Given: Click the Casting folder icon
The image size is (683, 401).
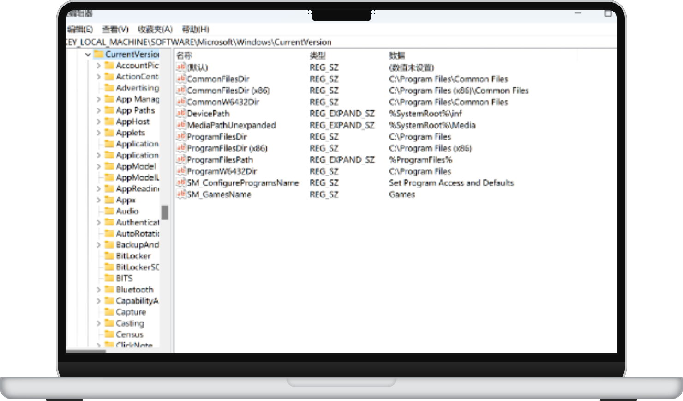Looking at the screenshot, I should click(109, 323).
